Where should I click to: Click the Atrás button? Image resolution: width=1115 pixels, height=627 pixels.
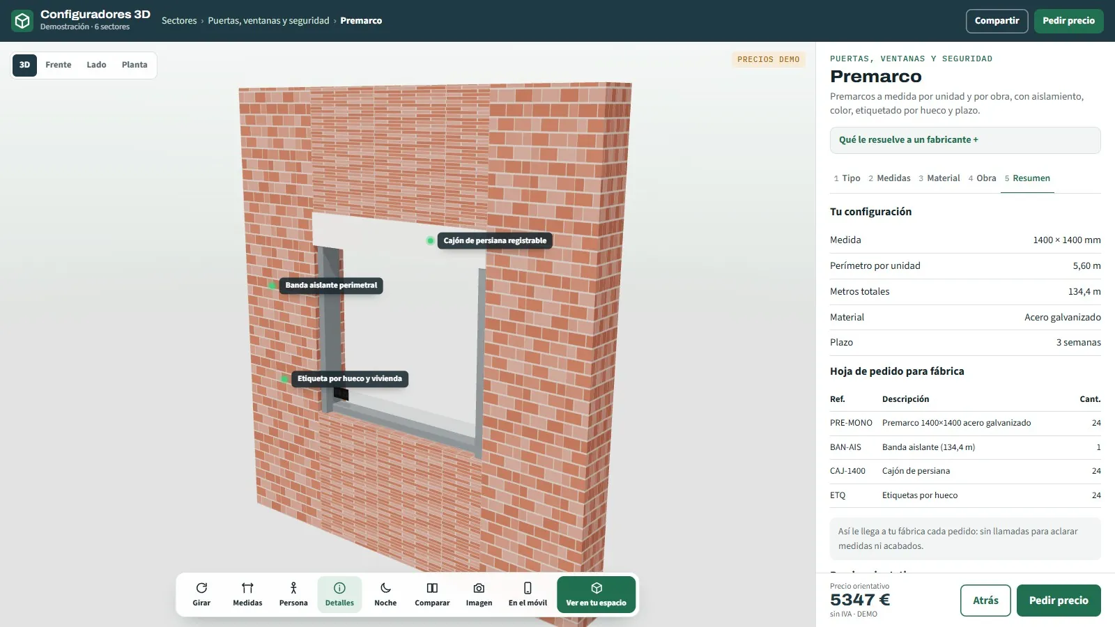coord(985,601)
